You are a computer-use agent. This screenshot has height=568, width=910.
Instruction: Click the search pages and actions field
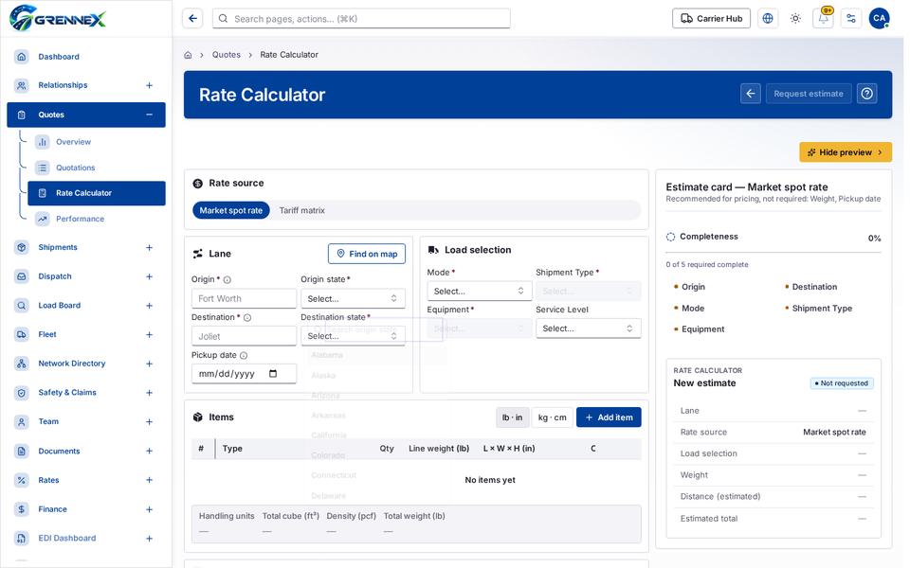tap(361, 19)
